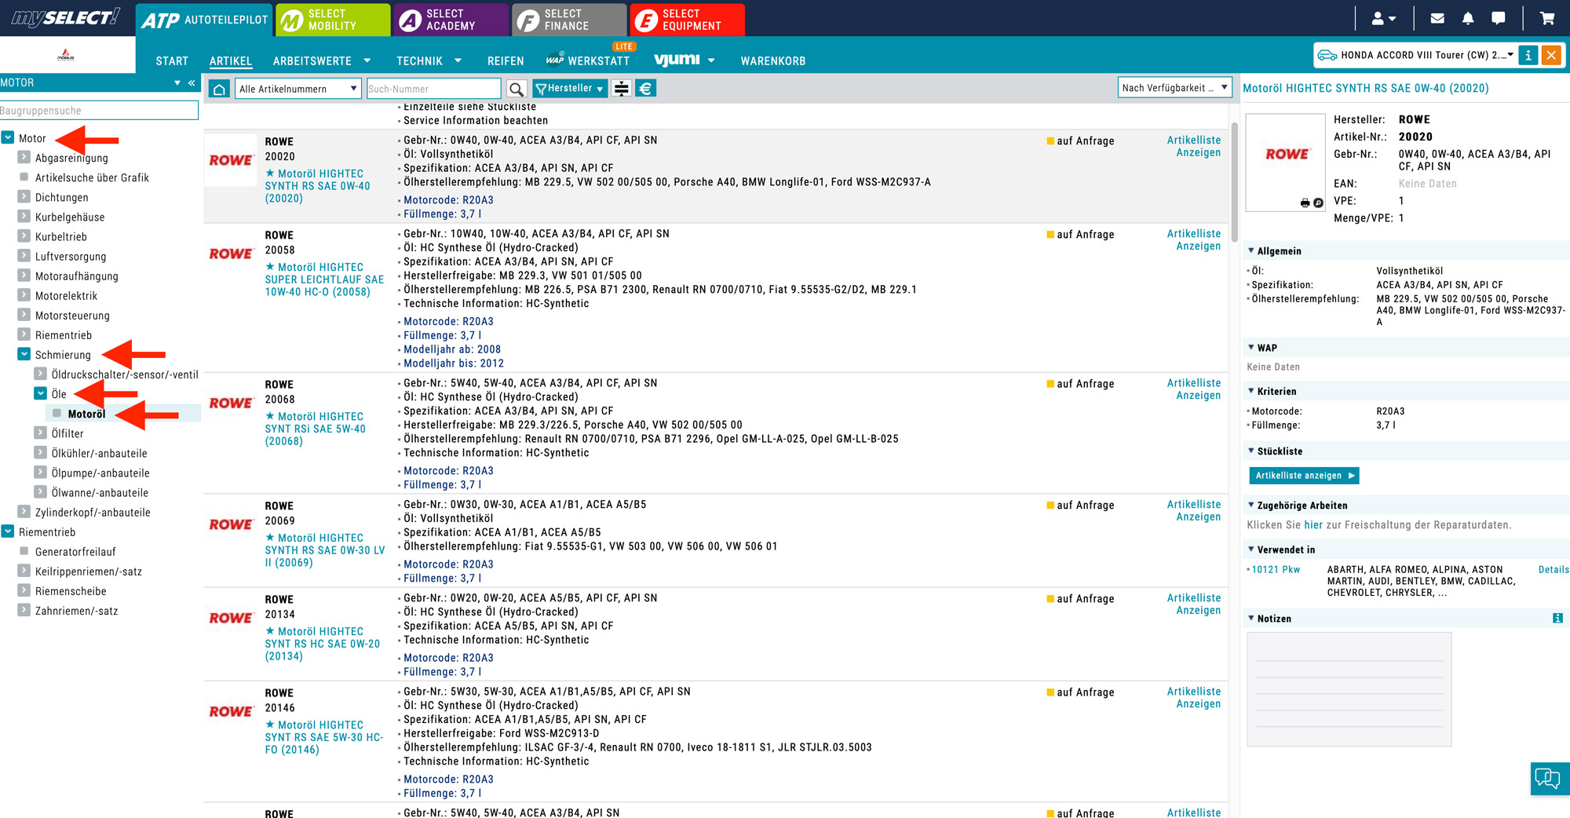Open the notifications bell icon

tap(1468, 18)
